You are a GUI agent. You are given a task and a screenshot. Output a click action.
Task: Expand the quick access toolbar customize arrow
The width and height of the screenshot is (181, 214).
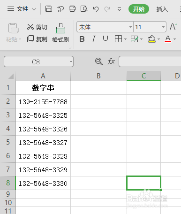[x=119, y=9]
